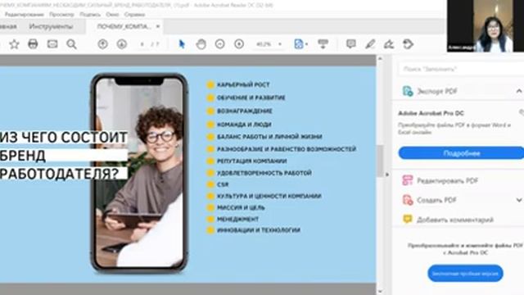Viewport: 524px width, 295px height.
Task: Click the text КОМАНДА И ЛЮДИ
Action: pos(244,125)
